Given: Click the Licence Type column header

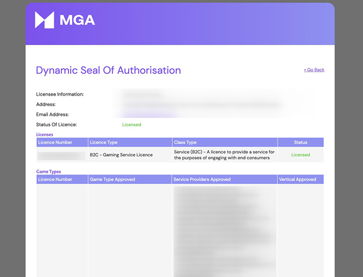Looking at the screenshot, I should (x=103, y=143).
